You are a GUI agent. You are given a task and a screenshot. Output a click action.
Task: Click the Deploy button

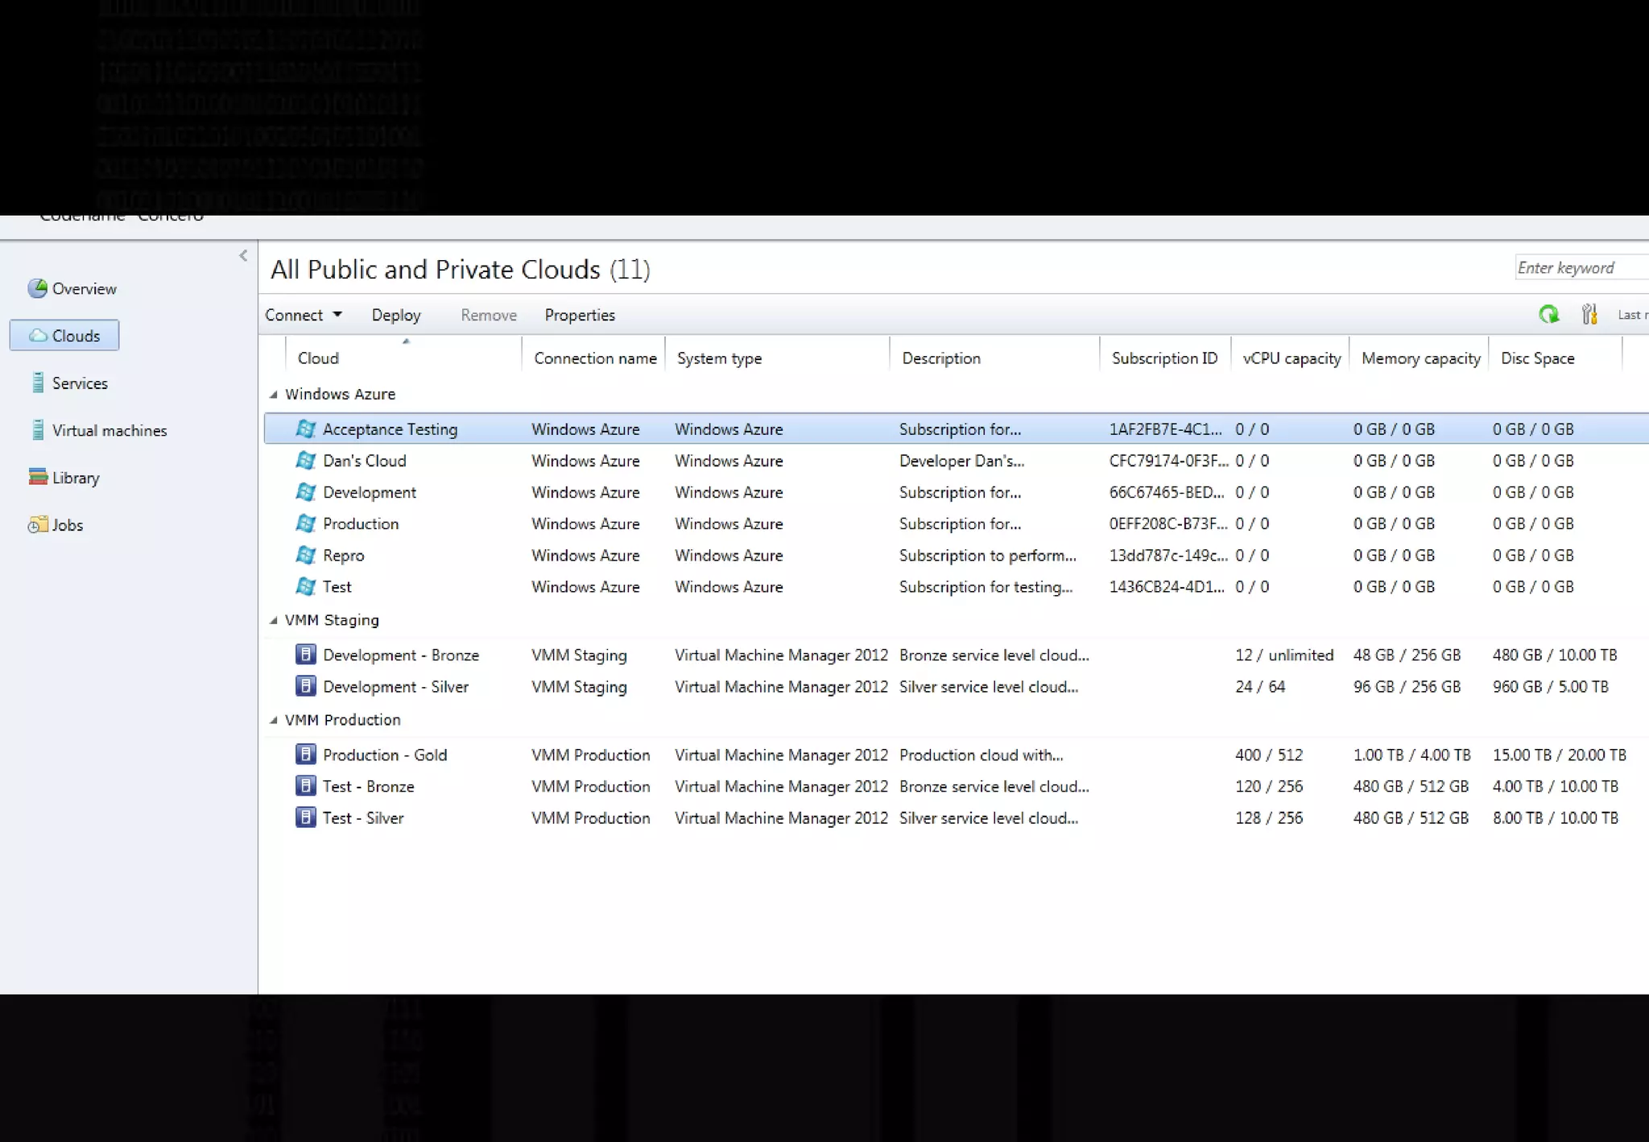point(396,315)
